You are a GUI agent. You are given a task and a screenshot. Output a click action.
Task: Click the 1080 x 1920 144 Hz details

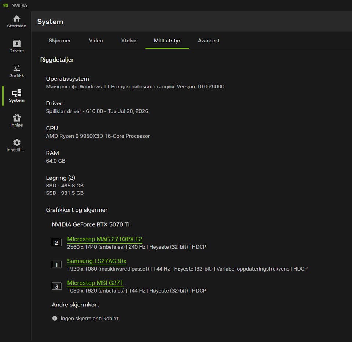(137, 291)
